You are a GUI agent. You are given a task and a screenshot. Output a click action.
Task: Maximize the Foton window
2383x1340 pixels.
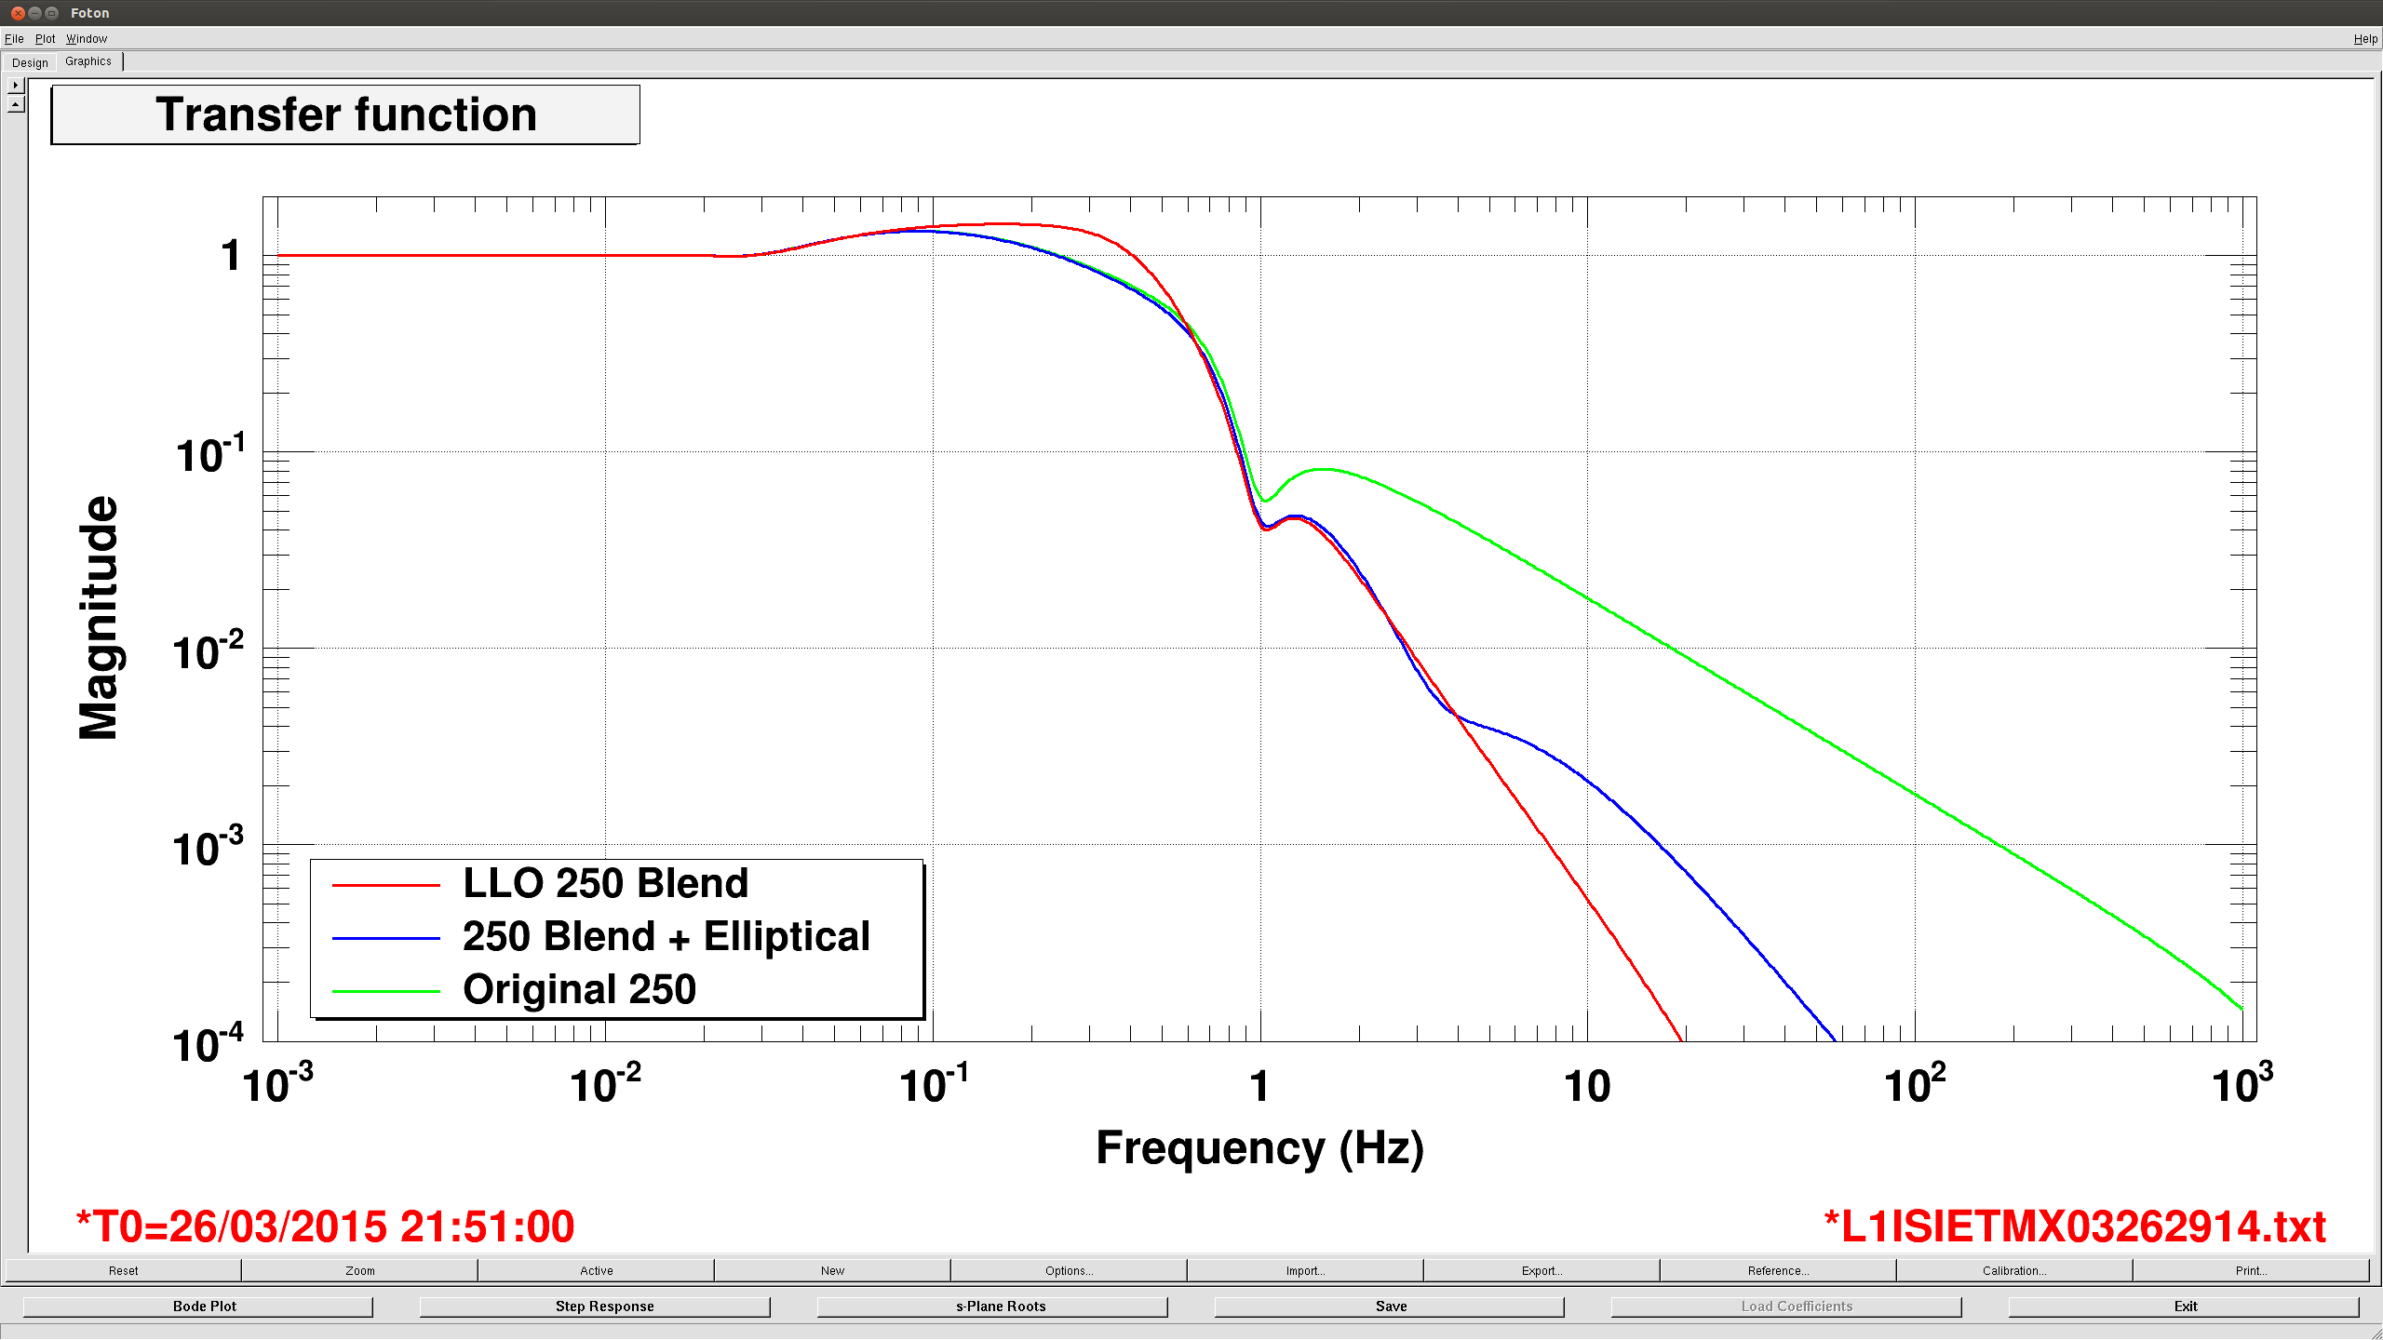point(51,13)
